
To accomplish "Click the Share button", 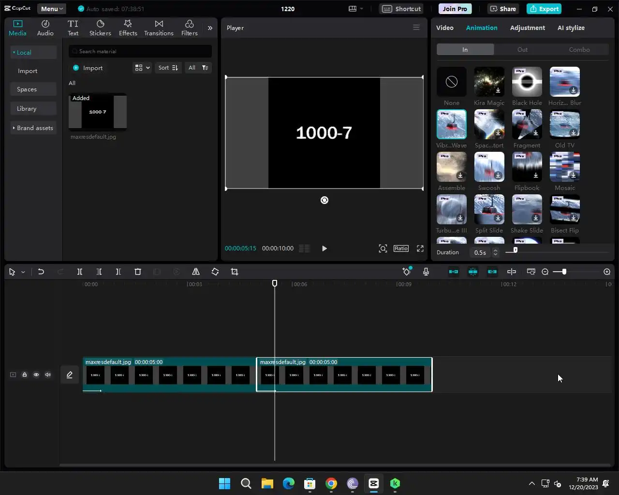I will [x=503, y=9].
